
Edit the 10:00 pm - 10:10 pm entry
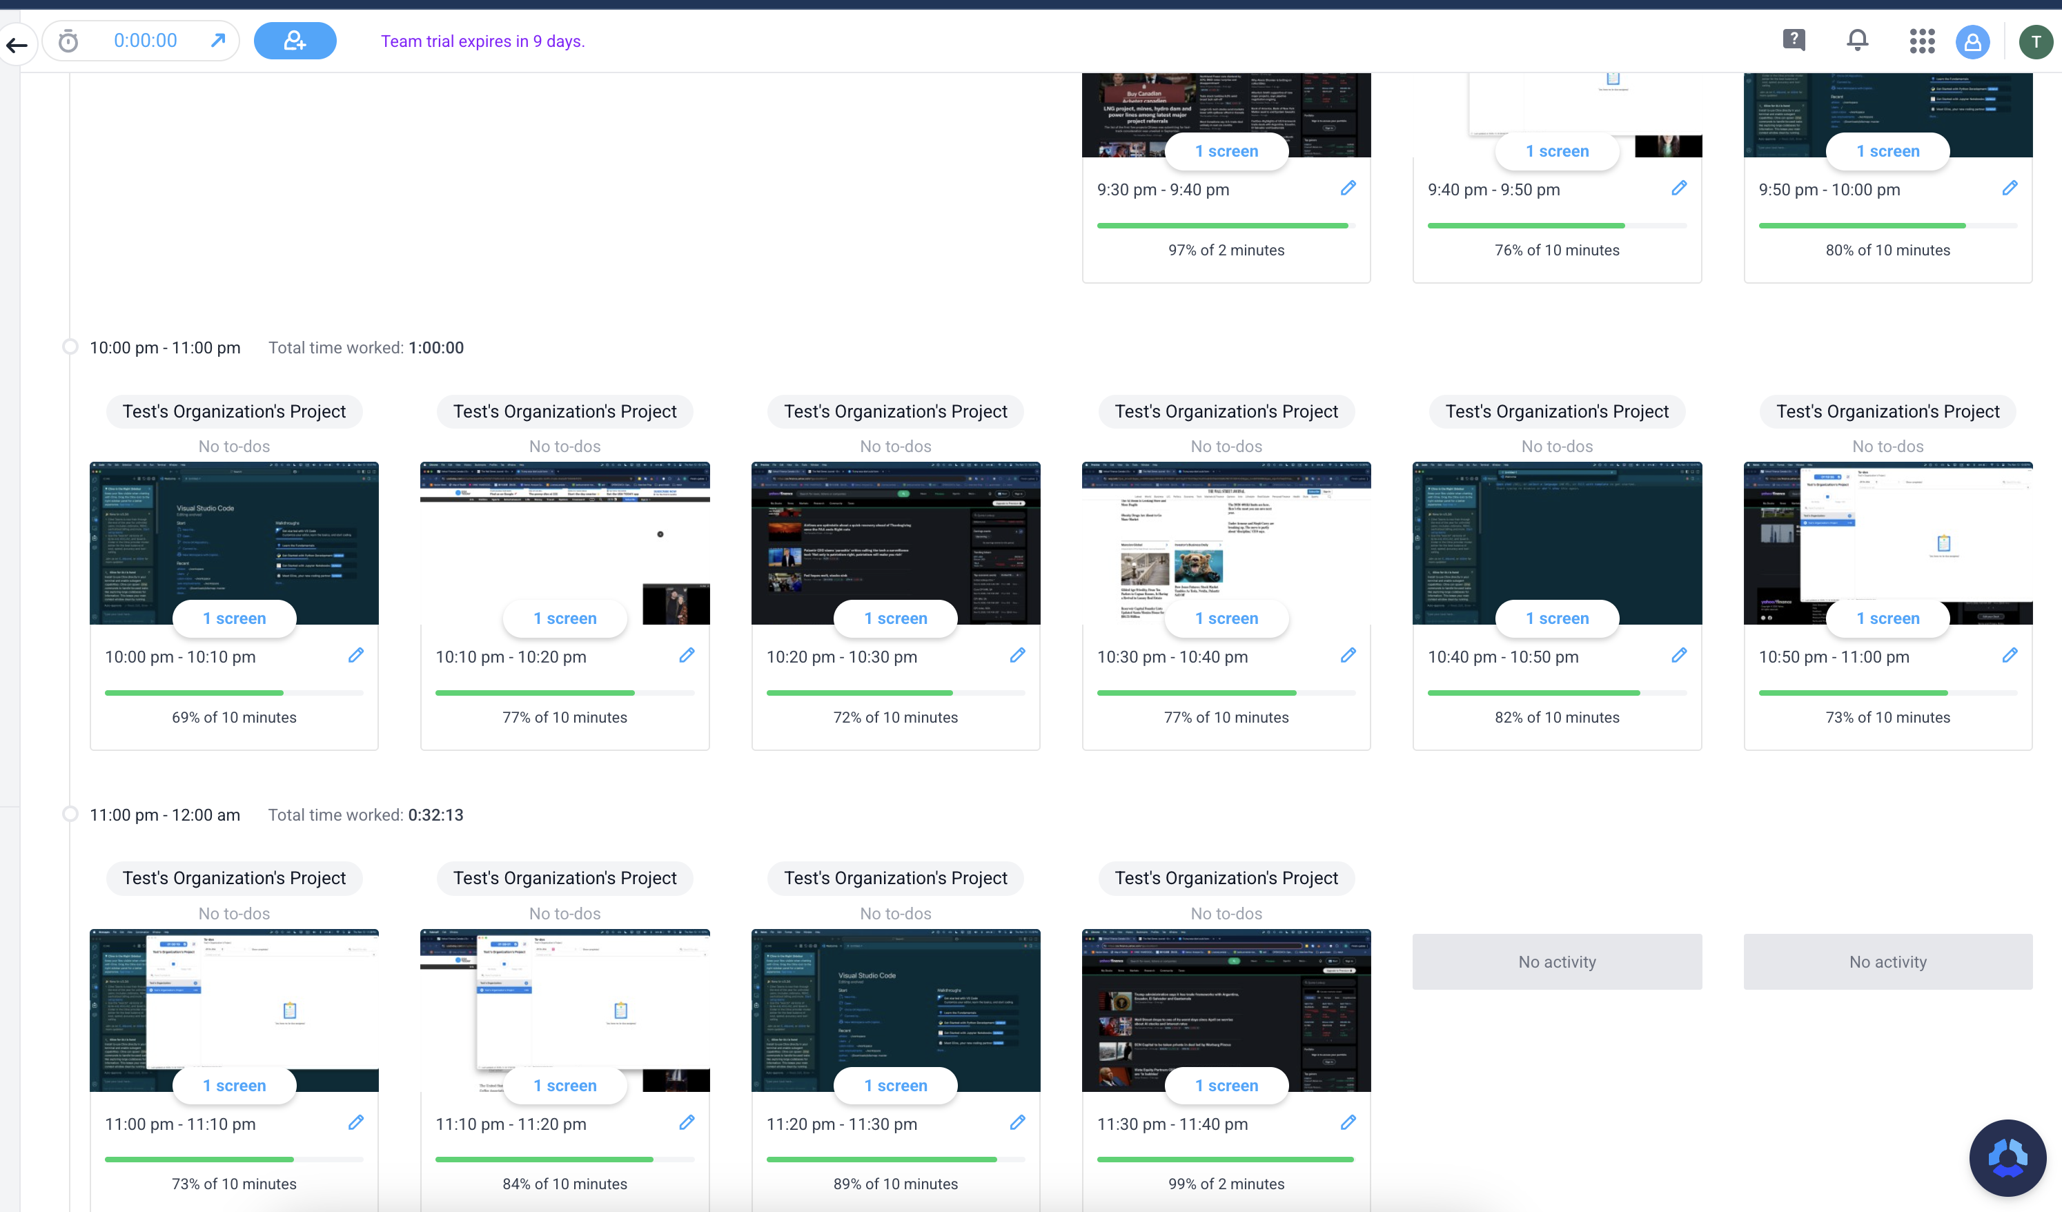click(356, 656)
